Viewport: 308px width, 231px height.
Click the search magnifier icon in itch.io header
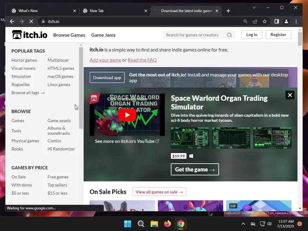click(x=229, y=35)
